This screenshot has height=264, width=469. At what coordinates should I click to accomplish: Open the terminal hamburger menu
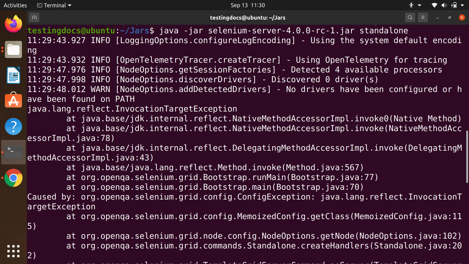(423, 17)
